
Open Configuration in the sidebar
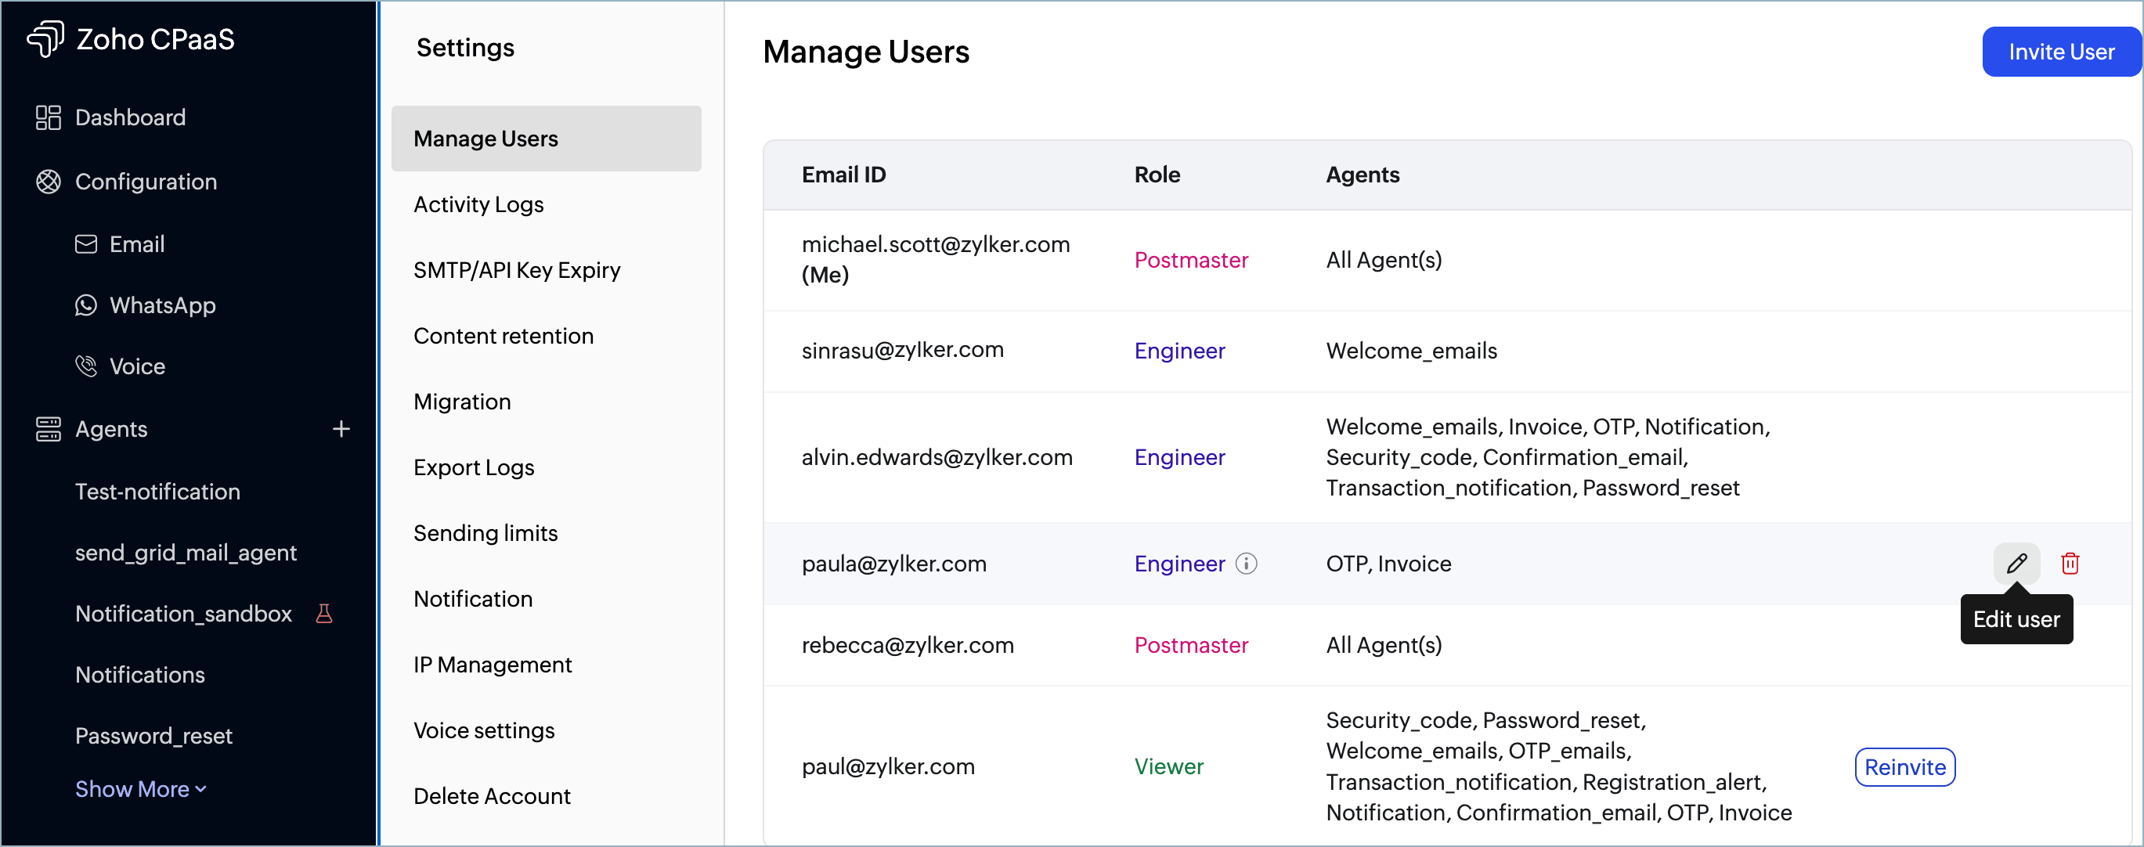127,182
